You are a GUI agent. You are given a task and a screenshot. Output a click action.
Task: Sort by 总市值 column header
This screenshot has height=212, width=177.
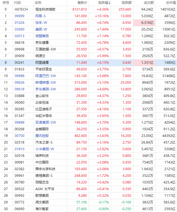pos(171,3)
